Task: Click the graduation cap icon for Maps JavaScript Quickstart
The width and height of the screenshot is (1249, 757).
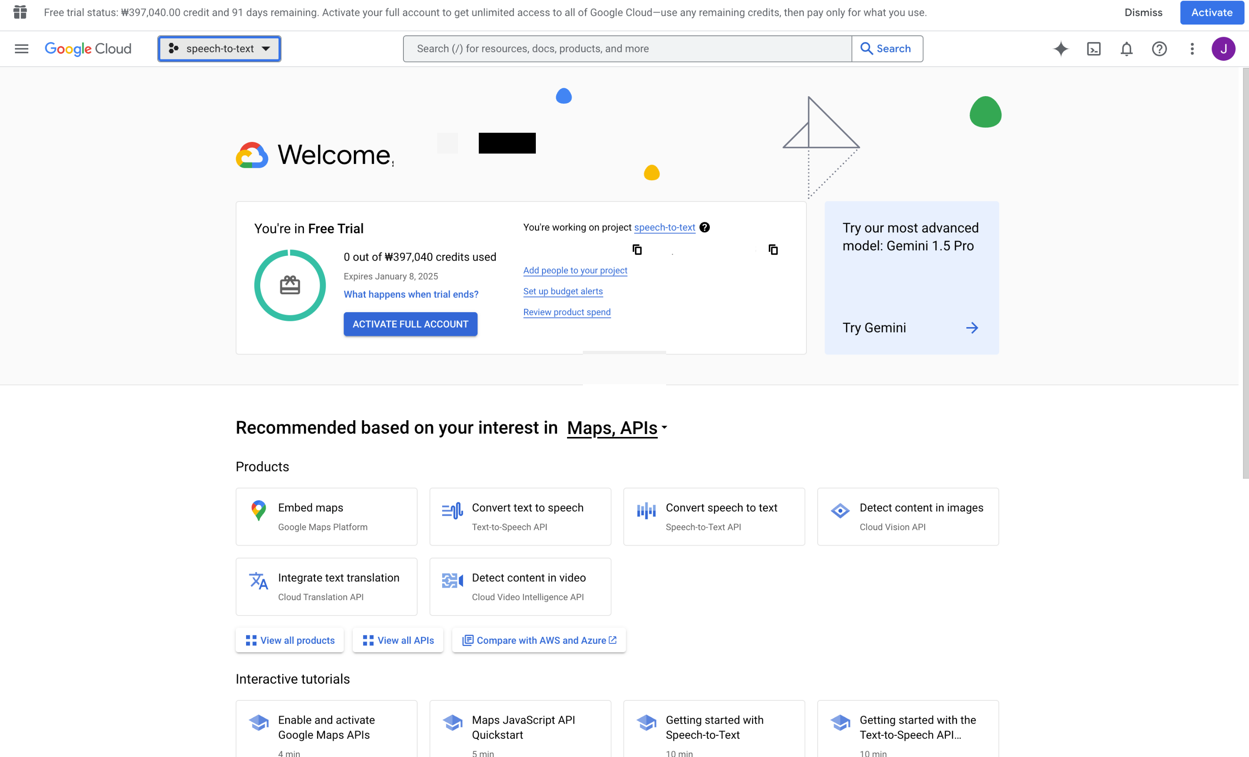Action: point(452,722)
